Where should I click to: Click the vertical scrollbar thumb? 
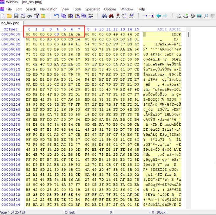pyautogui.click(x=188, y=35)
